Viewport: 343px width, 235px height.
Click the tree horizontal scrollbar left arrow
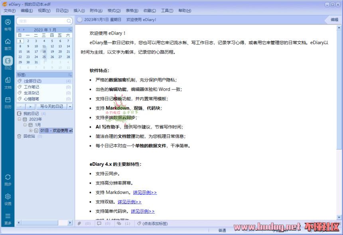coord(19,223)
